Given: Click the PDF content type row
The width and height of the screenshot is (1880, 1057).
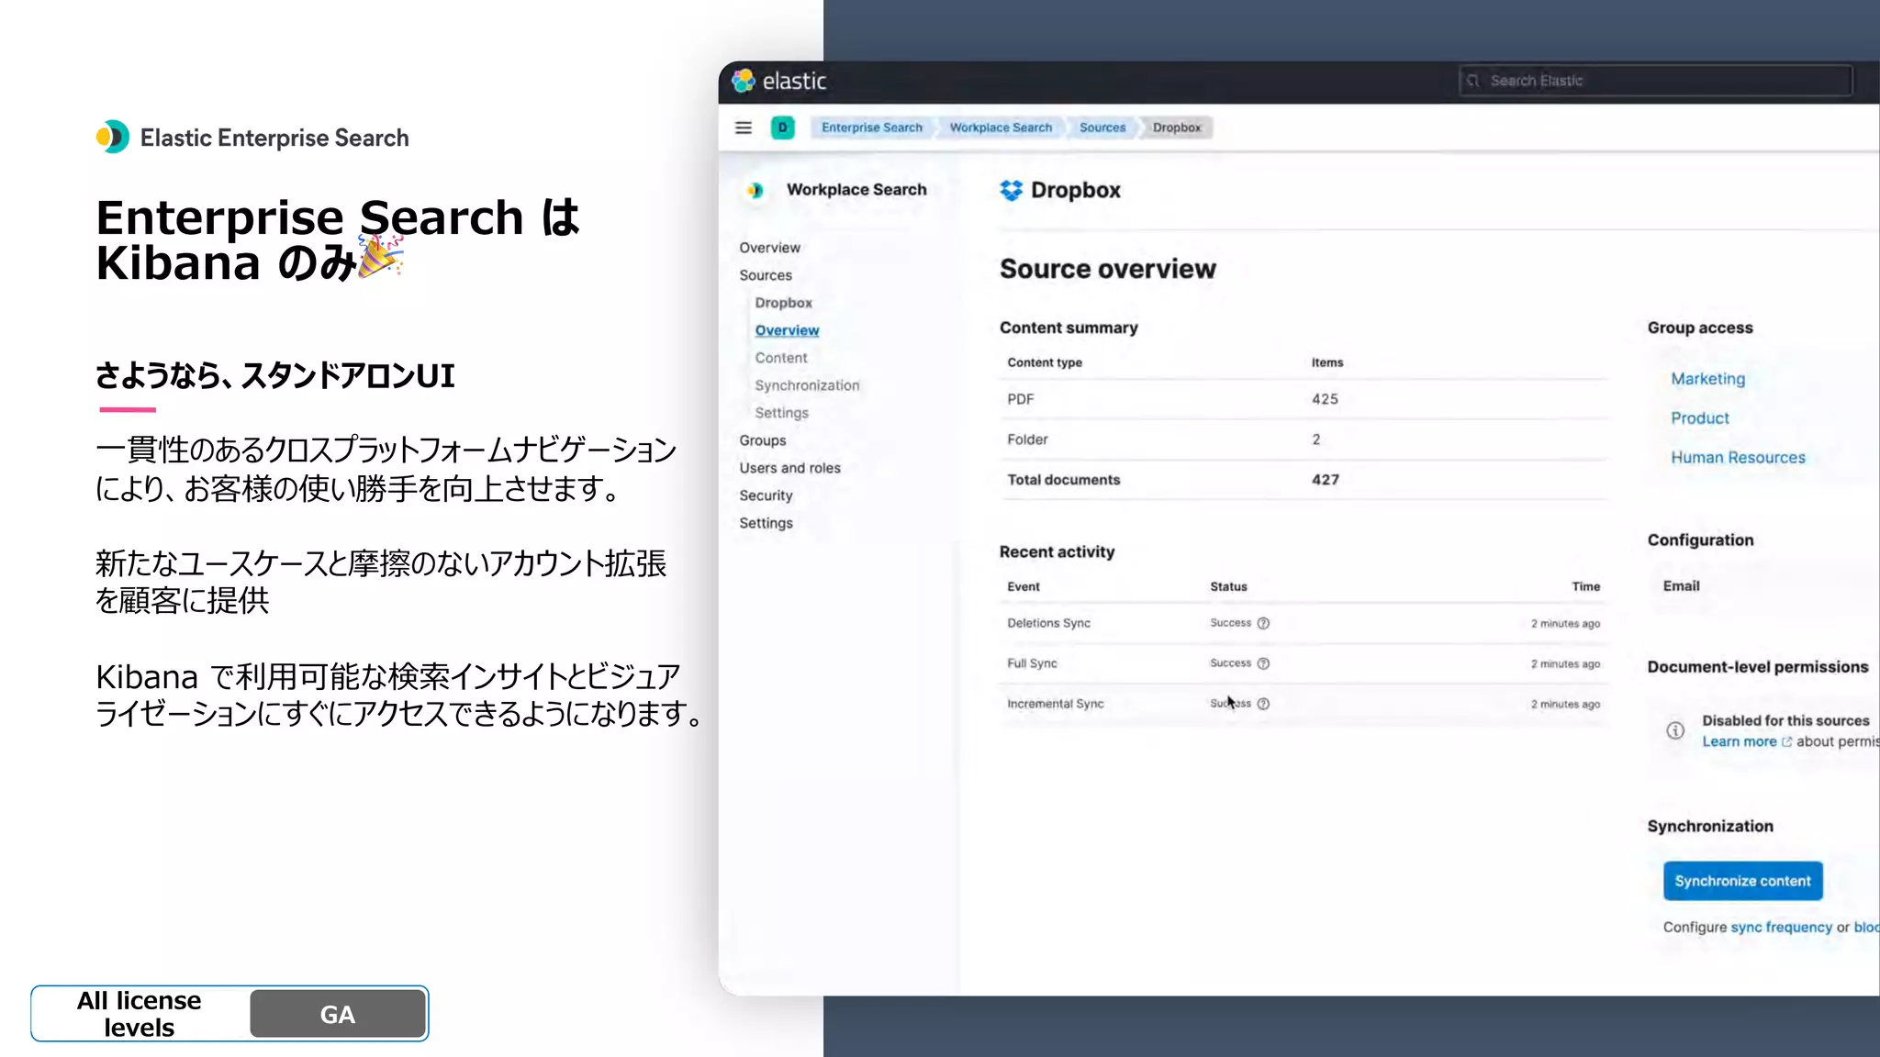Looking at the screenshot, I should coord(1303,399).
